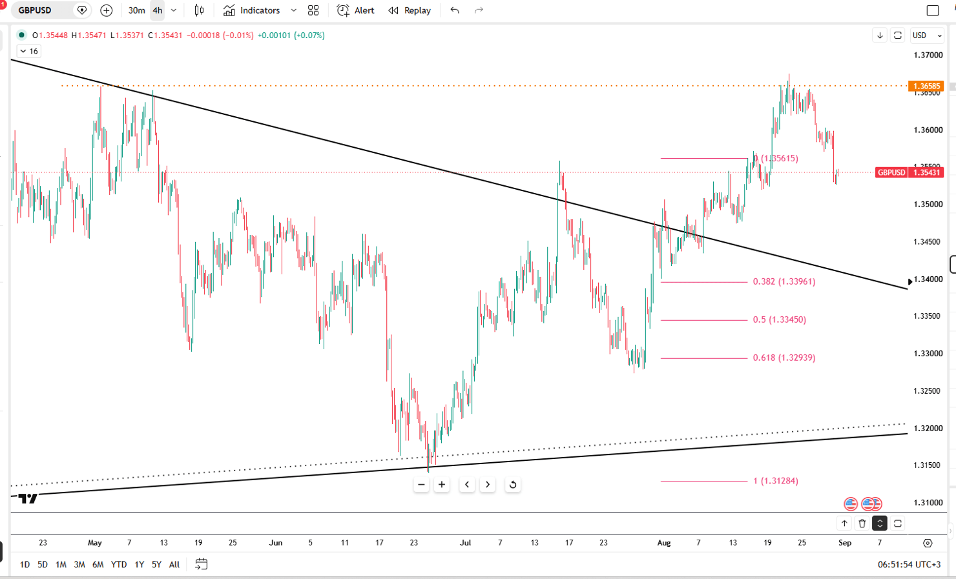Click the green market status dot
Screen dimensions: 956x579
(x=21, y=35)
